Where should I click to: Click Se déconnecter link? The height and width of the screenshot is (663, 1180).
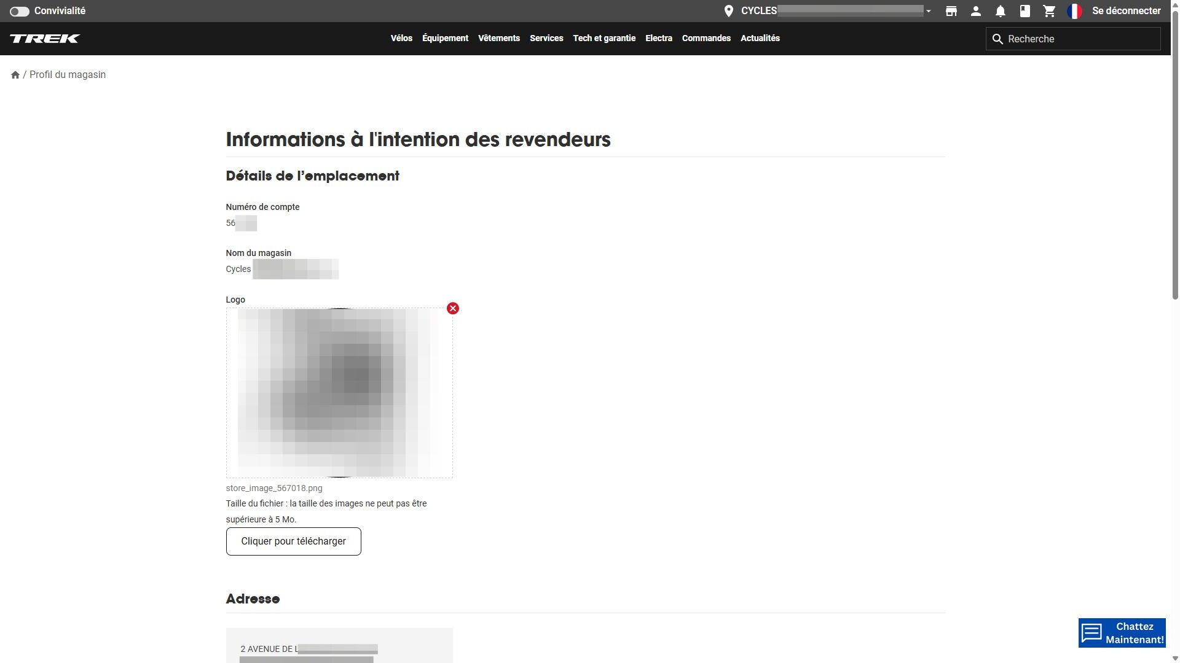tap(1126, 11)
